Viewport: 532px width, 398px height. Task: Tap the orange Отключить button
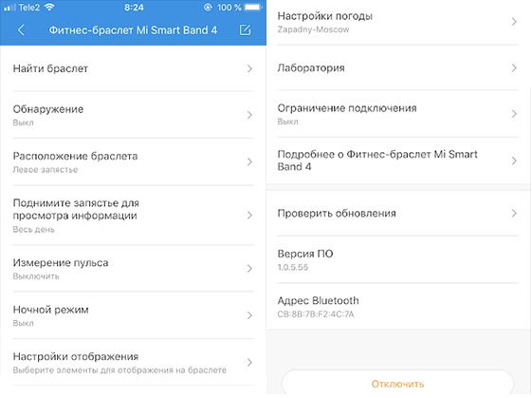tap(397, 384)
